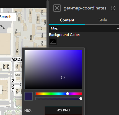119x115 pixels.
Task: Click the widget title get-map-coordinates
Action: [x=85, y=8]
